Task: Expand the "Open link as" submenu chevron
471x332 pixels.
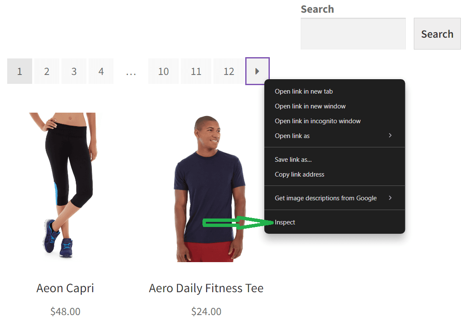Action: 390,136
